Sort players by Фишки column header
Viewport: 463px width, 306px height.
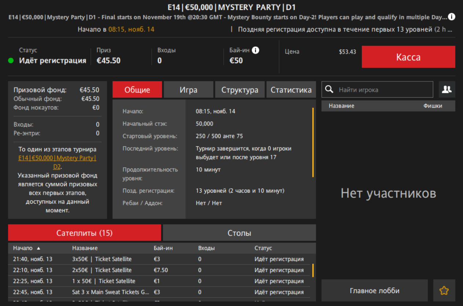(433, 106)
